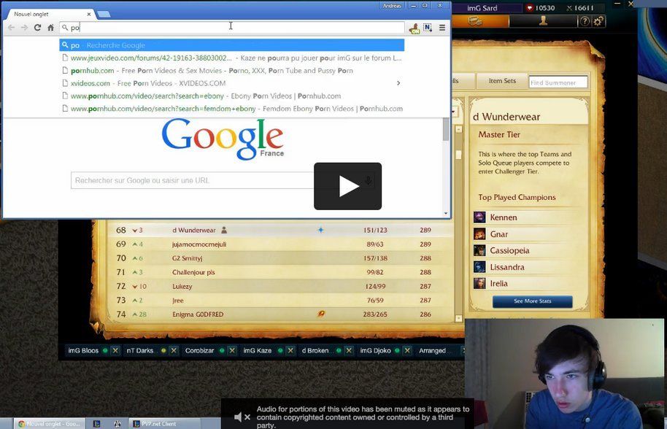Viewport: 667px width, 429px height.
Task: Open the imG Kaze chat tab
Action: [x=258, y=350]
